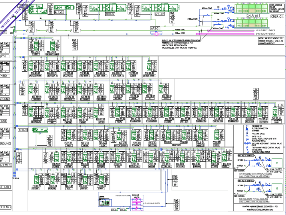Click the CELLAR 1 level label

click(6, 187)
